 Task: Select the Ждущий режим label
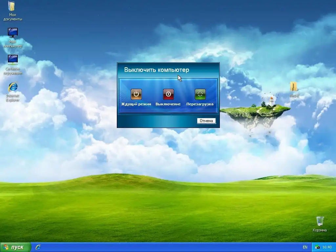point(136,104)
